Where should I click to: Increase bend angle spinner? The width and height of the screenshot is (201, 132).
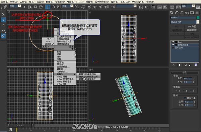pos(194,78)
